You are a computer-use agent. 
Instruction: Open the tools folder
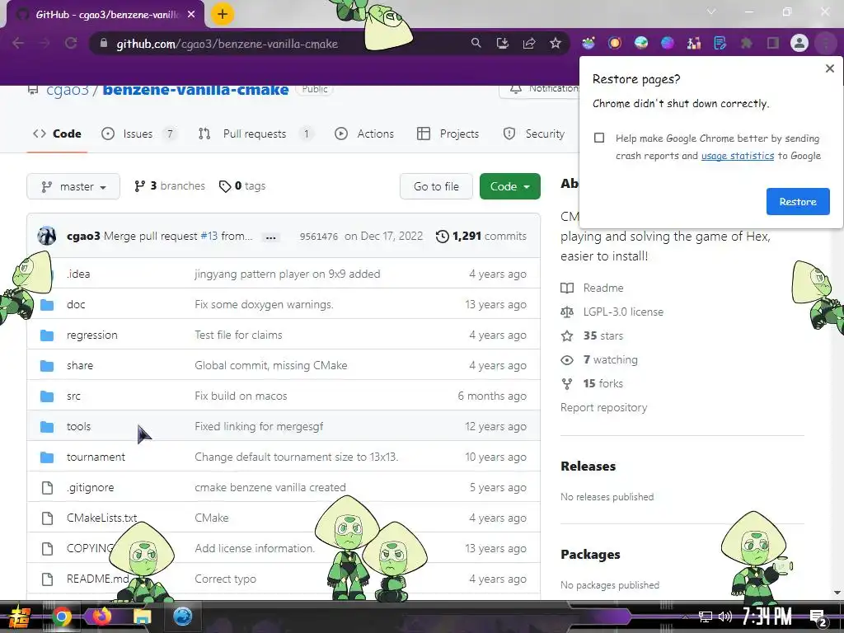[x=78, y=426]
